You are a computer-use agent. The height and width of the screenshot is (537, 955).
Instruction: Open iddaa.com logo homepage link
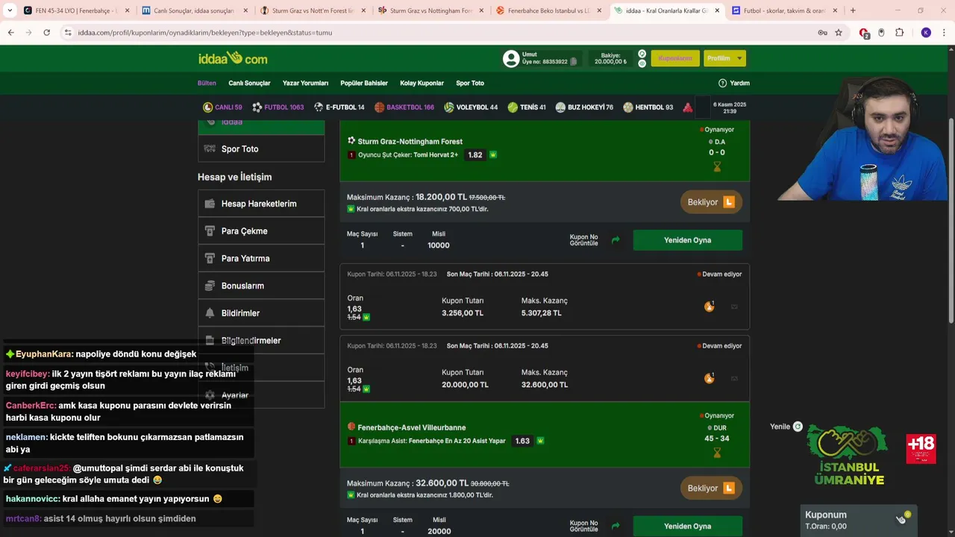[x=233, y=58]
